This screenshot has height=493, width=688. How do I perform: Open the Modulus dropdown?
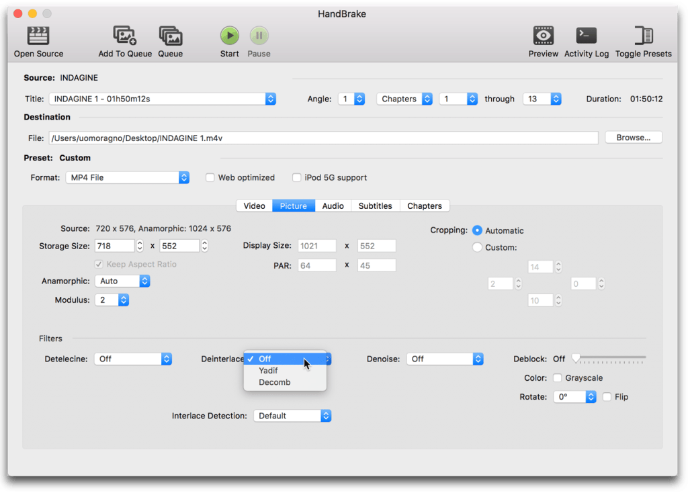[112, 300]
